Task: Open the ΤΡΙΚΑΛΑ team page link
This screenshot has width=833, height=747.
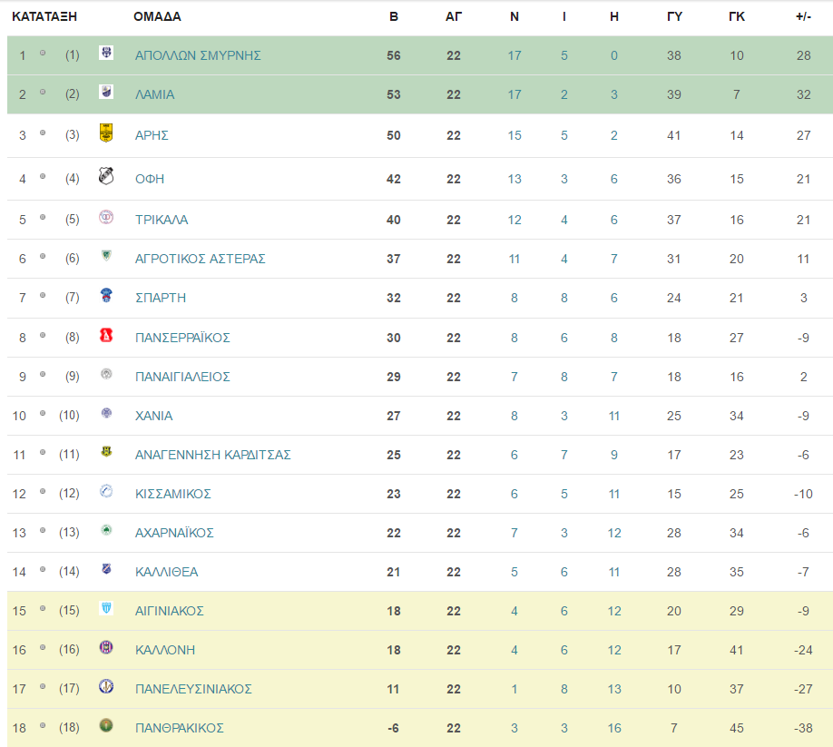Action: (x=162, y=220)
